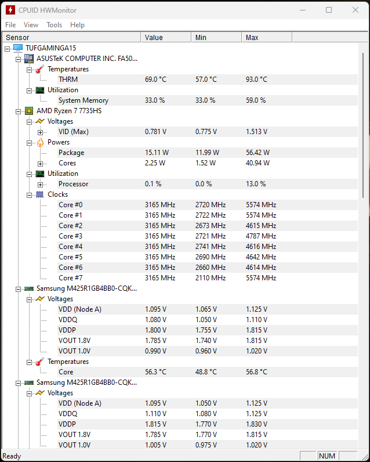Collapse the first Samsung memory node
The width and height of the screenshot is (370, 462).
click(18, 290)
